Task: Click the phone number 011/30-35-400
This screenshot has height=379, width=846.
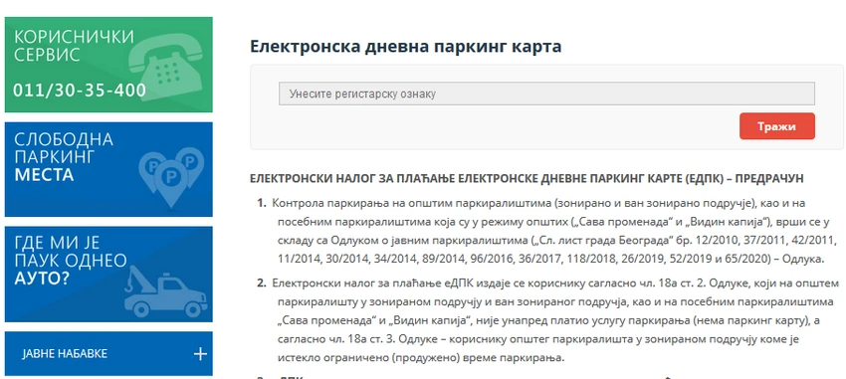Action: tap(80, 91)
